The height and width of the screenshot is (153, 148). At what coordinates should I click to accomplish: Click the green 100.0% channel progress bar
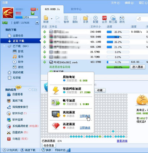click(x=118, y=67)
